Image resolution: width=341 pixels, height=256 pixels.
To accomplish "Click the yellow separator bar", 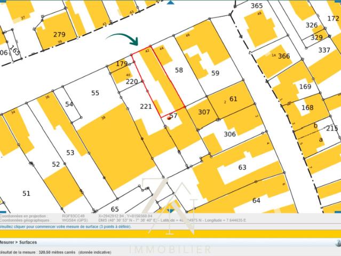I will tap(171, 234).
